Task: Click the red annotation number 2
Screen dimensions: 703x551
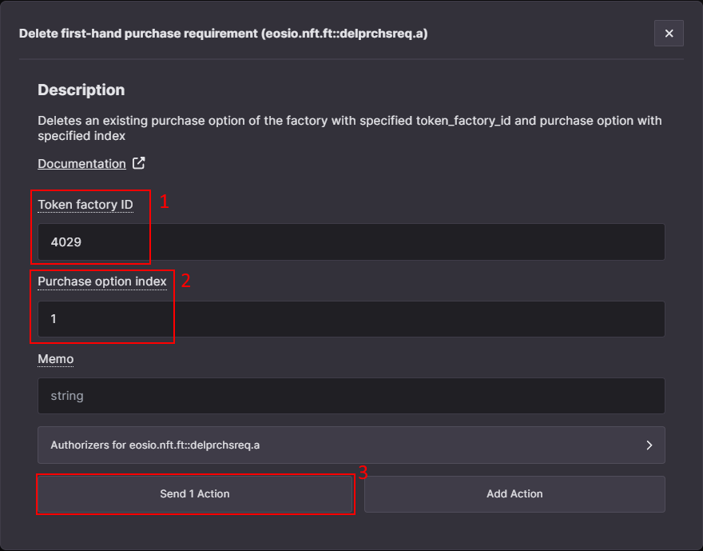Action: point(185,281)
